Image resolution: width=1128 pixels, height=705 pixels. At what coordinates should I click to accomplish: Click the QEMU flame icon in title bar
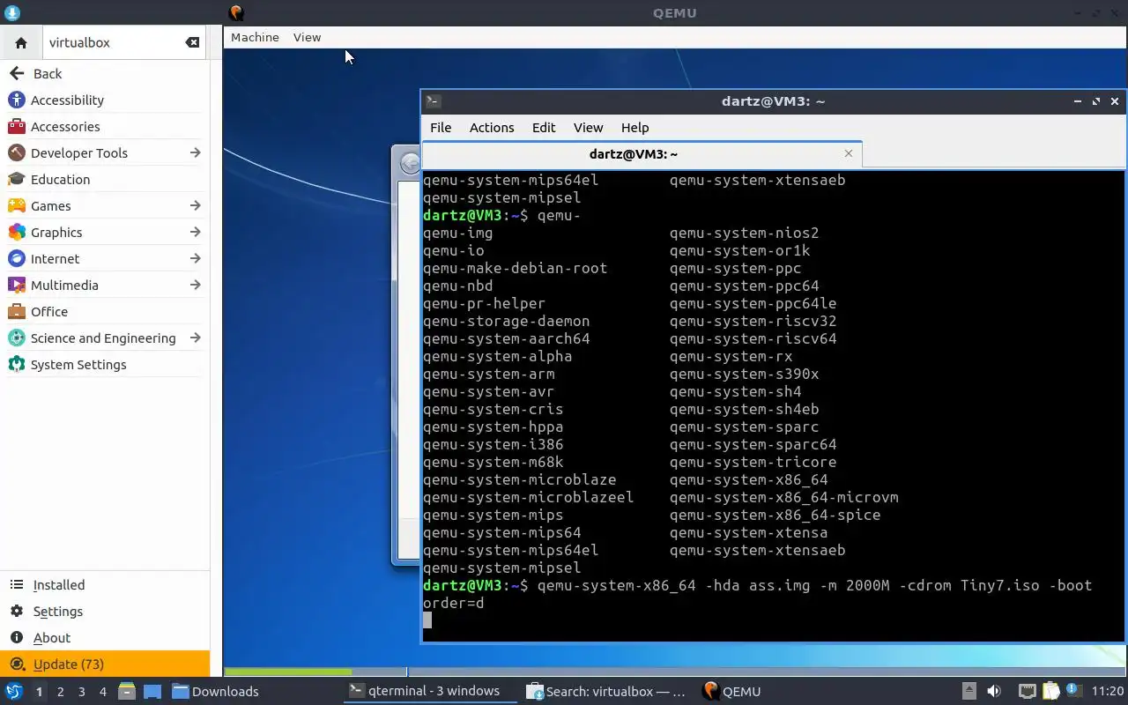235,12
